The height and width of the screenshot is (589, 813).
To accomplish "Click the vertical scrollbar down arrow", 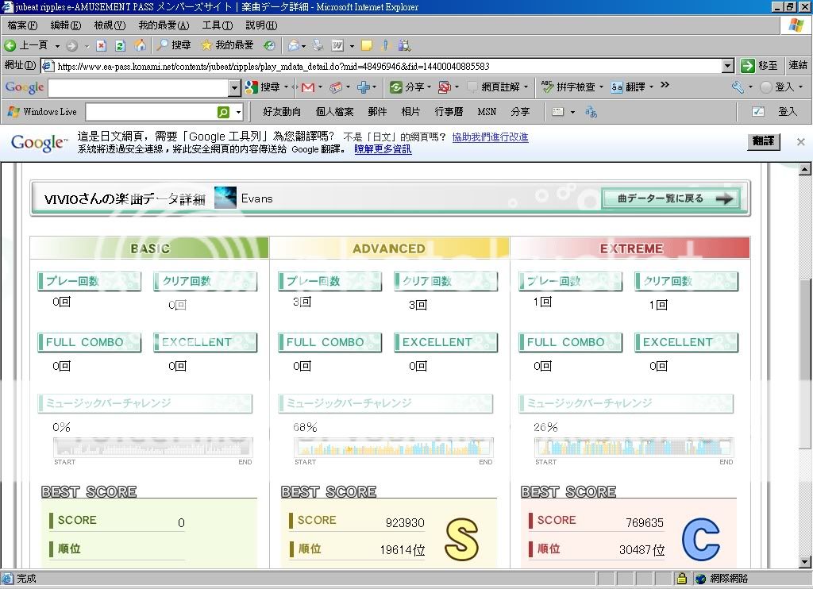I will [x=804, y=562].
